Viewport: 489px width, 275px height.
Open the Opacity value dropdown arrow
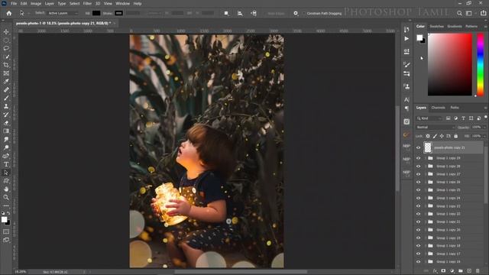[x=484, y=128]
